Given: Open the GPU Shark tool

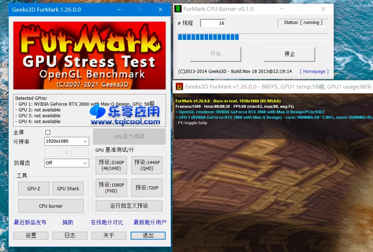Looking at the screenshot, I should [x=68, y=189].
